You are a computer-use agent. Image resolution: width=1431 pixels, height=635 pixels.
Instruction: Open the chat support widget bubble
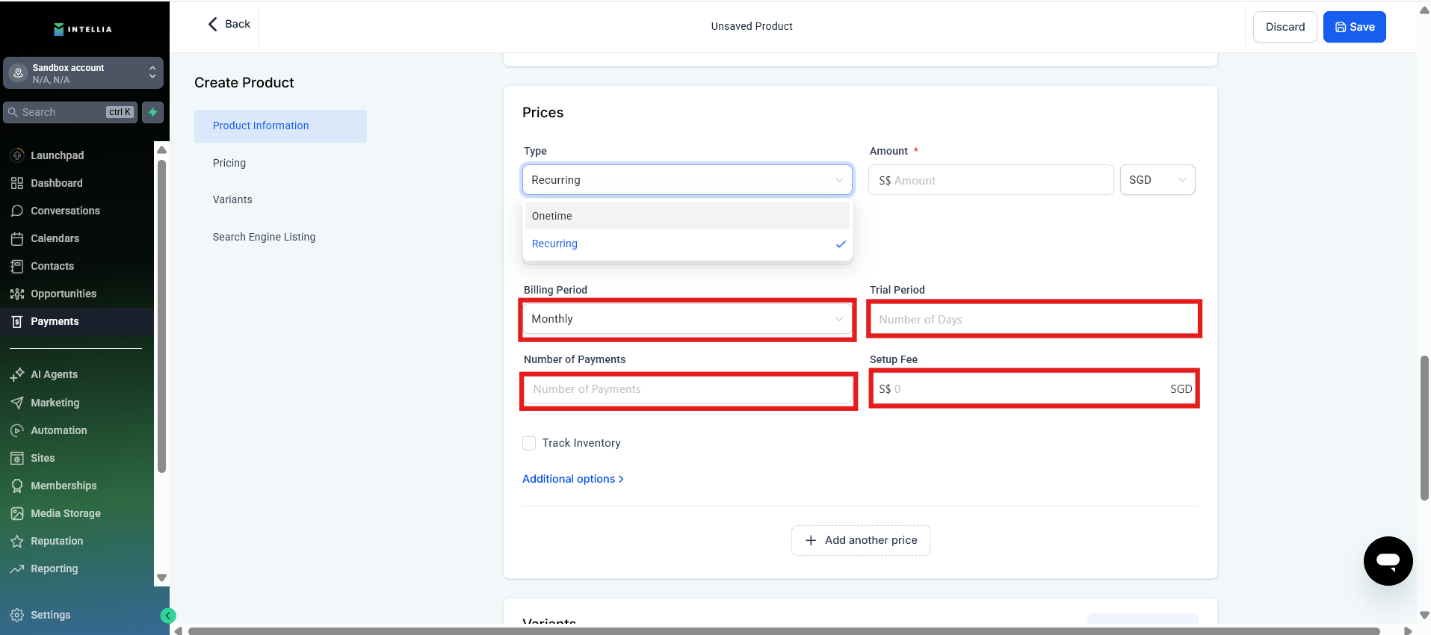1388,560
